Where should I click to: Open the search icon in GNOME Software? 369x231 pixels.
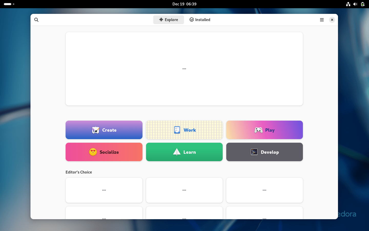coord(36,20)
